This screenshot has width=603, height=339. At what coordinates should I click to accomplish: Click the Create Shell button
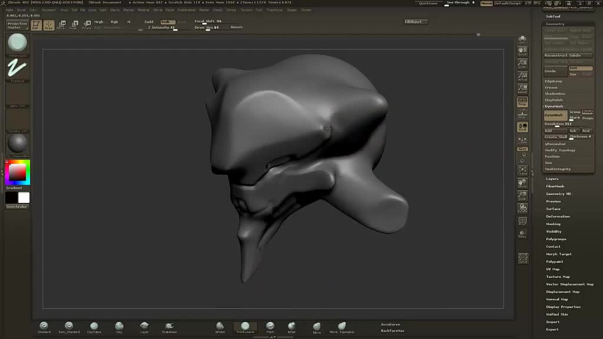point(555,137)
